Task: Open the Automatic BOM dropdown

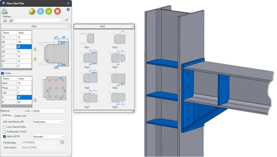Action: pyautogui.click(x=48, y=137)
